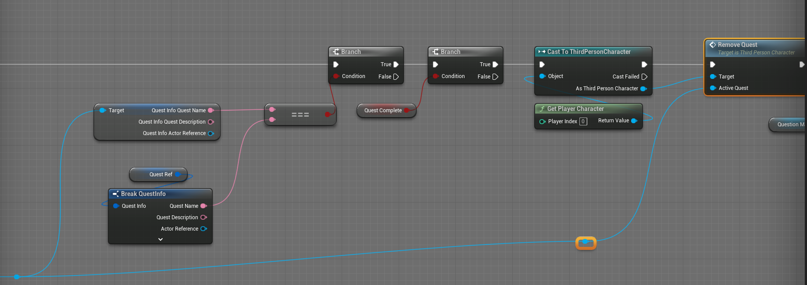This screenshot has width=807, height=285.
Task: Click the Object input pin on Cast node
Action: (x=542, y=76)
